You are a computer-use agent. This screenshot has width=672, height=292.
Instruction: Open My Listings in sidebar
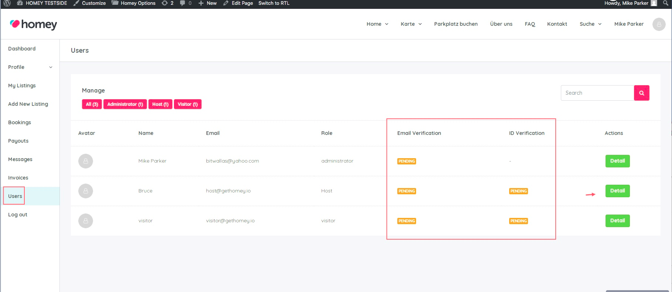click(22, 86)
